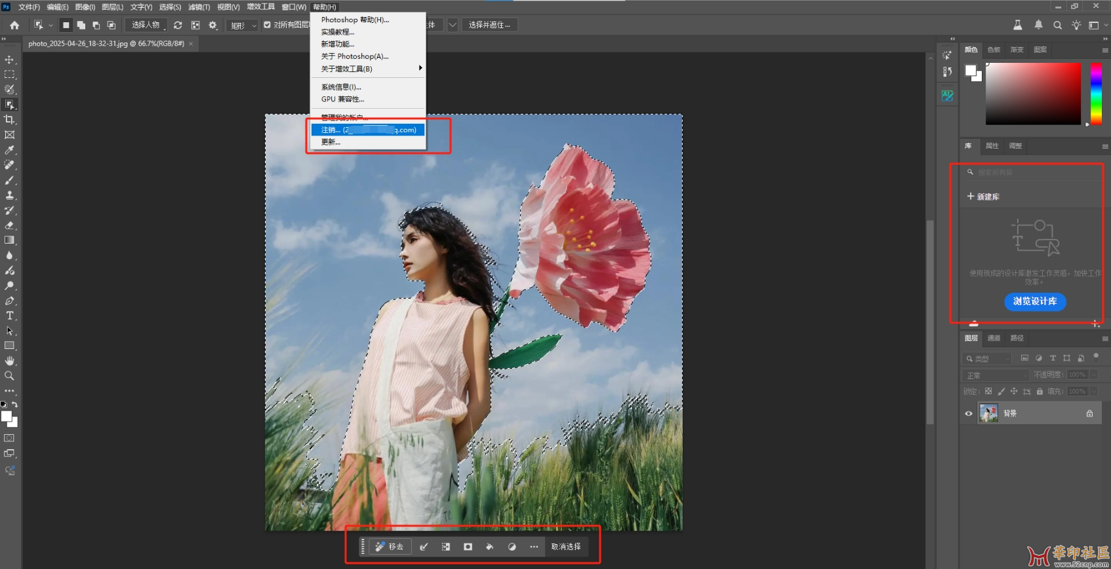This screenshot has height=569, width=1111.
Task: Toggle lock all in Layers panel
Action: [1040, 391]
